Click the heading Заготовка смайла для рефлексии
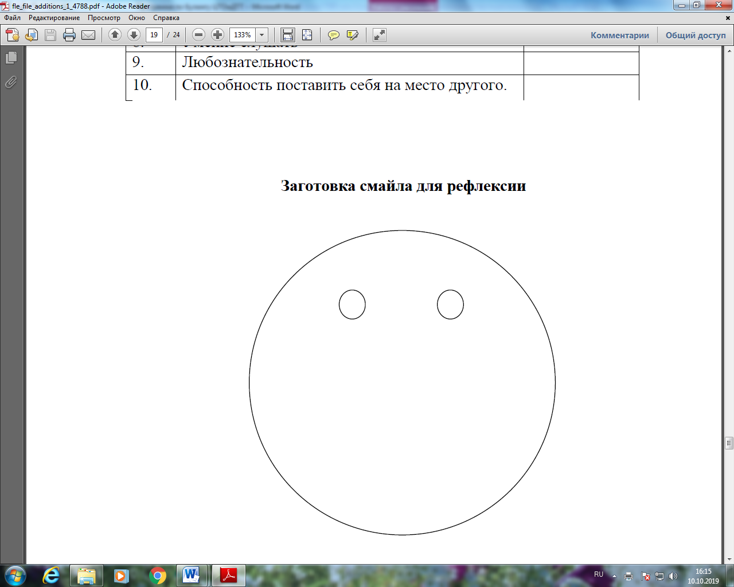 coord(403,186)
